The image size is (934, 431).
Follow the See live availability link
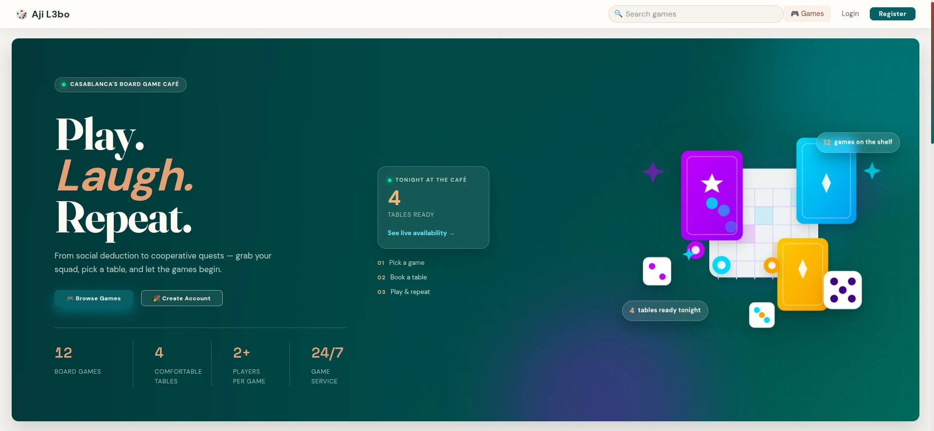pos(421,233)
